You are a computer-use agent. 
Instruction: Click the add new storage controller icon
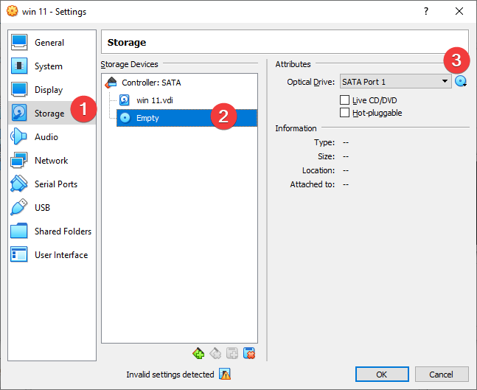[198, 353]
